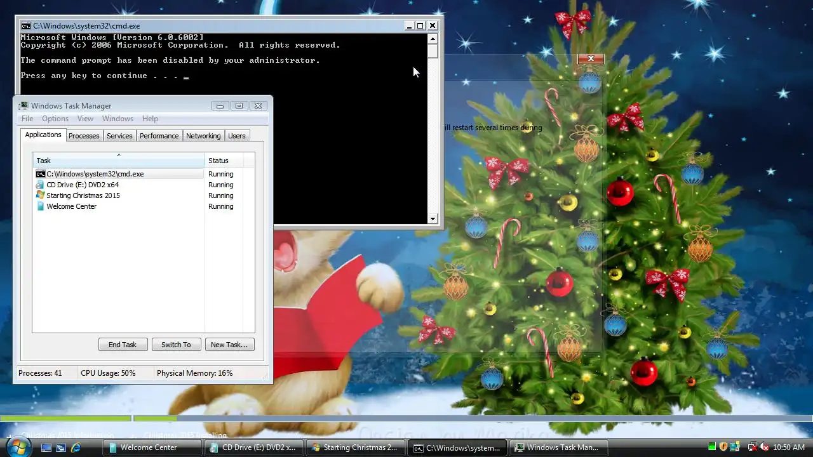
Task: Click the CD Drive (E:) DVD2 x64 disc icon
Action: pyautogui.click(x=41, y=185)
